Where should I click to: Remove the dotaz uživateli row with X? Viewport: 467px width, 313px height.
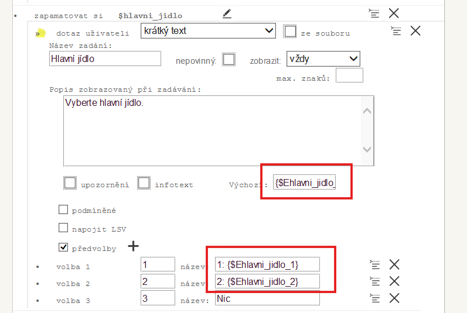(x=415, y=31)
